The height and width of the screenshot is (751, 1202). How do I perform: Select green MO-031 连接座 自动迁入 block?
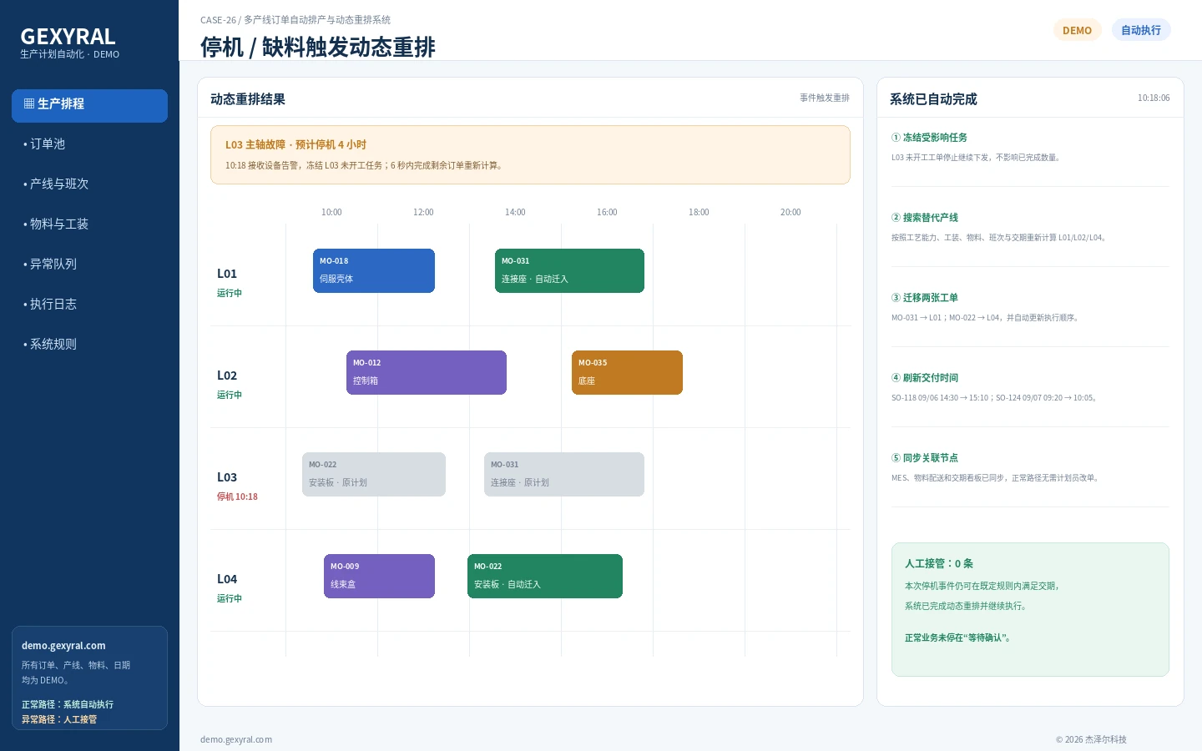point(569,270)
